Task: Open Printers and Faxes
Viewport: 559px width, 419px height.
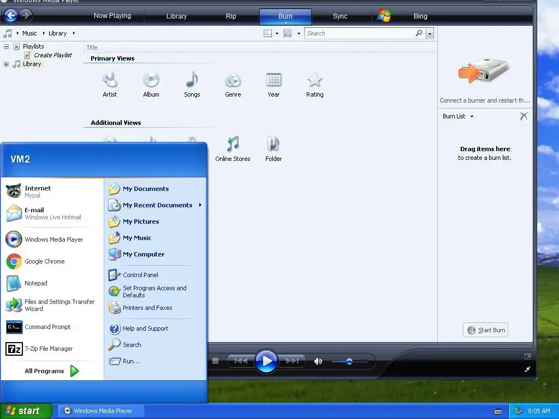Action: (156, 308)
